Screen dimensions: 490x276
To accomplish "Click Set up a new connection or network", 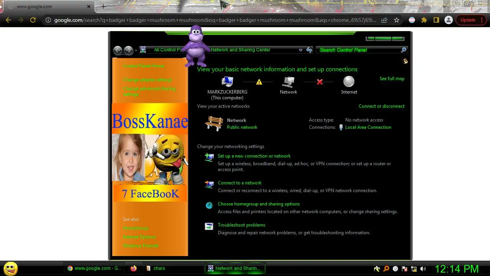I will click(x=254, y=156).
